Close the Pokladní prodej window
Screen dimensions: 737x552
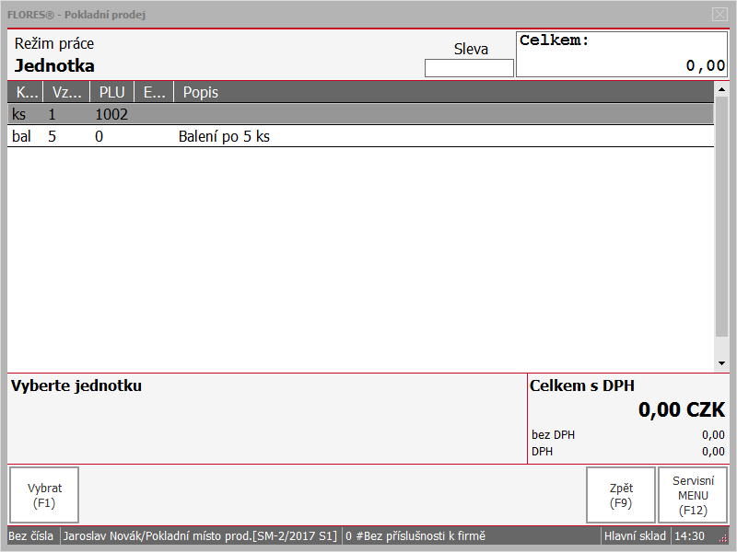(x=719, y=15)
